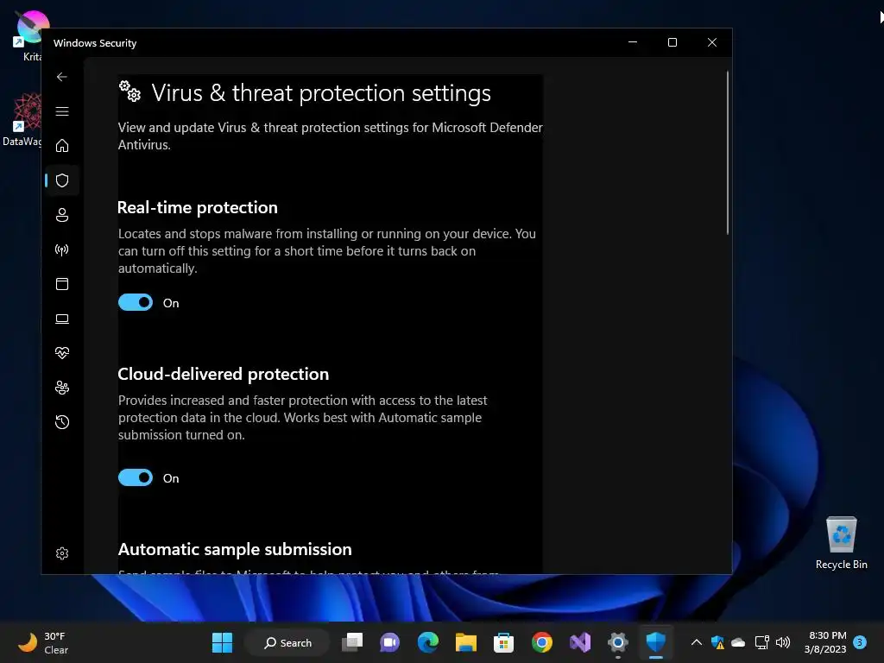Open the notification count badge
Viewport: 884px width, 663px height.
pyautogui.click(x=860, y=642)
